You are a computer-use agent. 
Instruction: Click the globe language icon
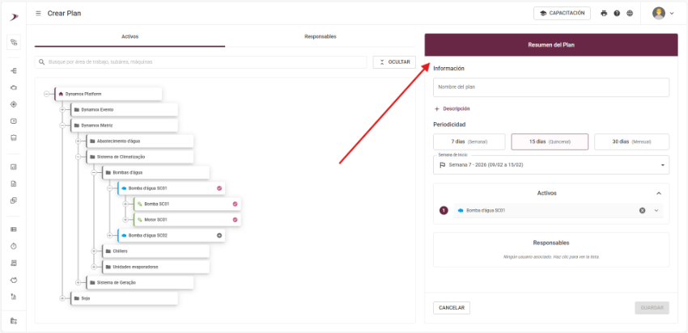click(630, 13)
